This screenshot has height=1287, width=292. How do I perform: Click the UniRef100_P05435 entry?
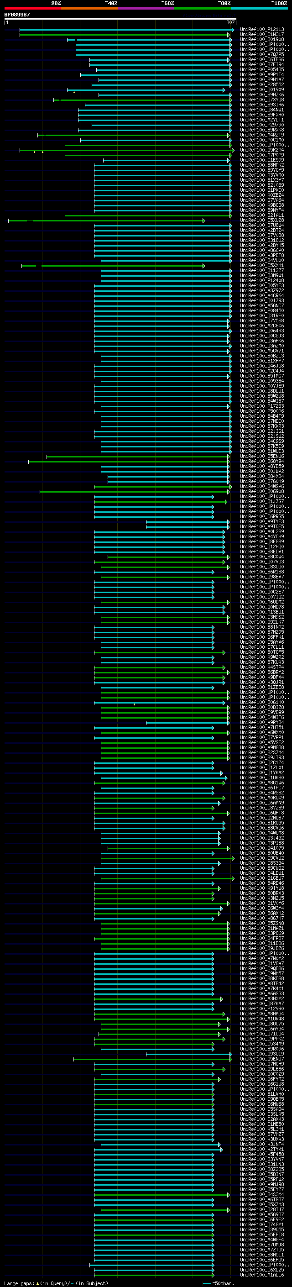tap(262, 69)
